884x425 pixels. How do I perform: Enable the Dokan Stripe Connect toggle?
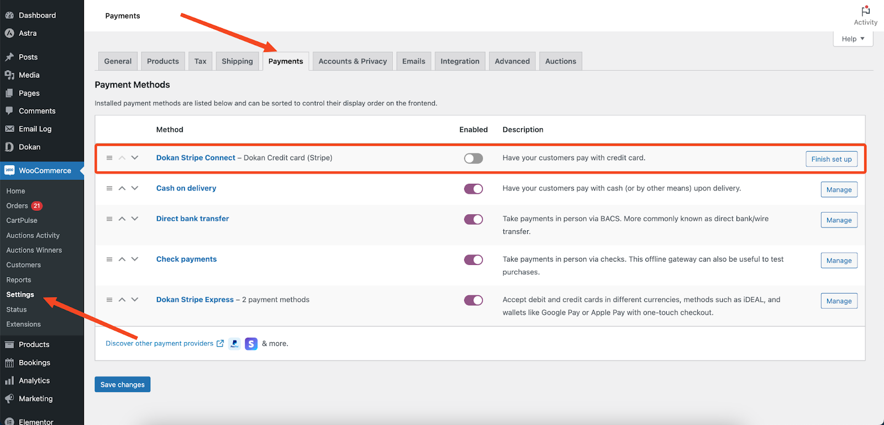pyautogui.click(x=473, y=158)
